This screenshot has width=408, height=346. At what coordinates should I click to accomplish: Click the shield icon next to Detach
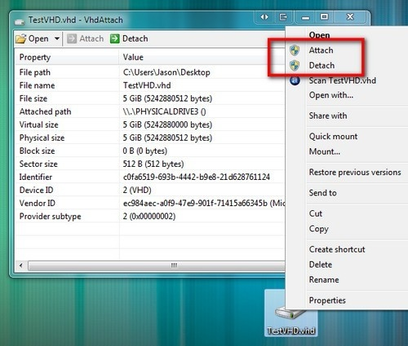[x=295, y=65]
